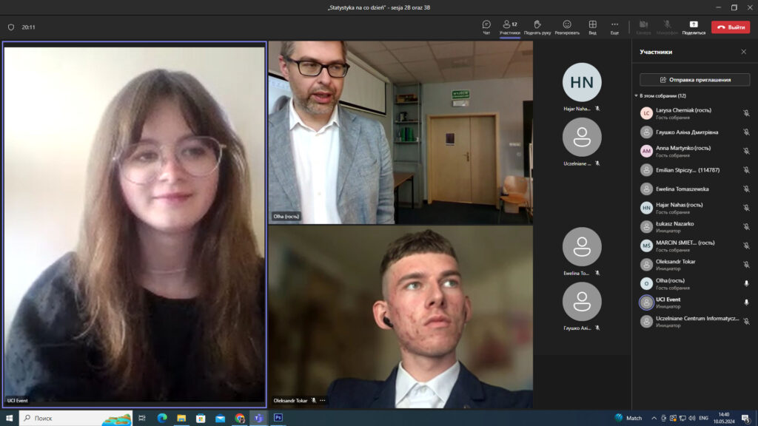Click the Выйти leave button

click(x=730, y=27)
